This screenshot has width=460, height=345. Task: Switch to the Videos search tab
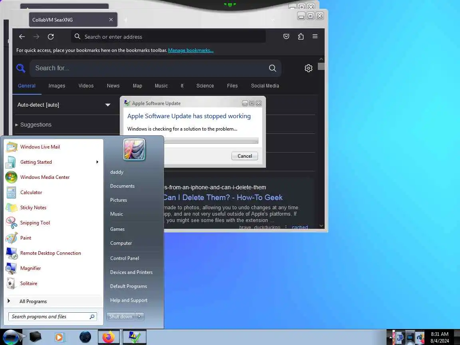[86, 86]
